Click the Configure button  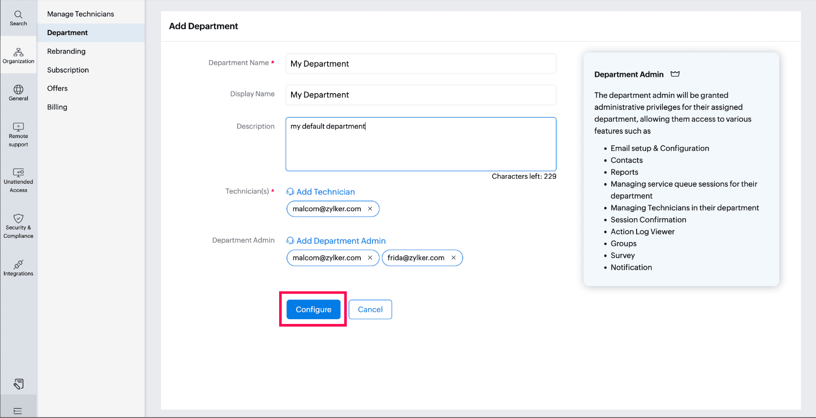[313, 309]
